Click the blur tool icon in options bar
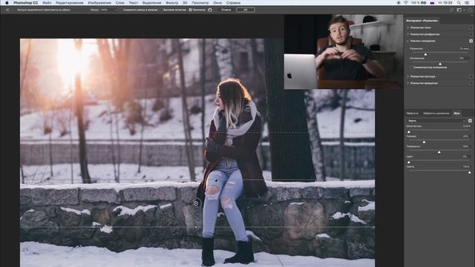Screen dimensions: 475x267 click(x=7, y=10)
